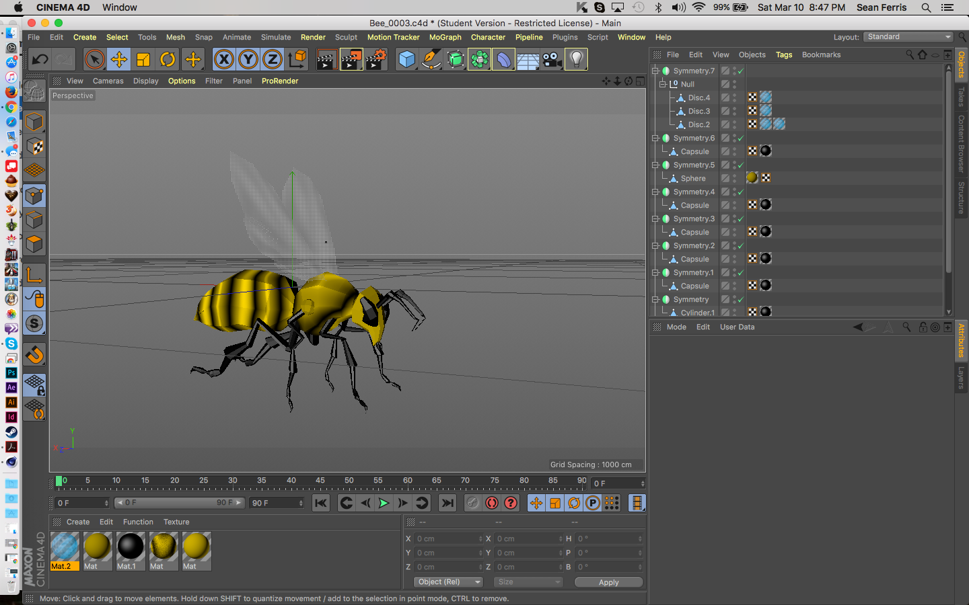Click the Camera object icon

552,59
